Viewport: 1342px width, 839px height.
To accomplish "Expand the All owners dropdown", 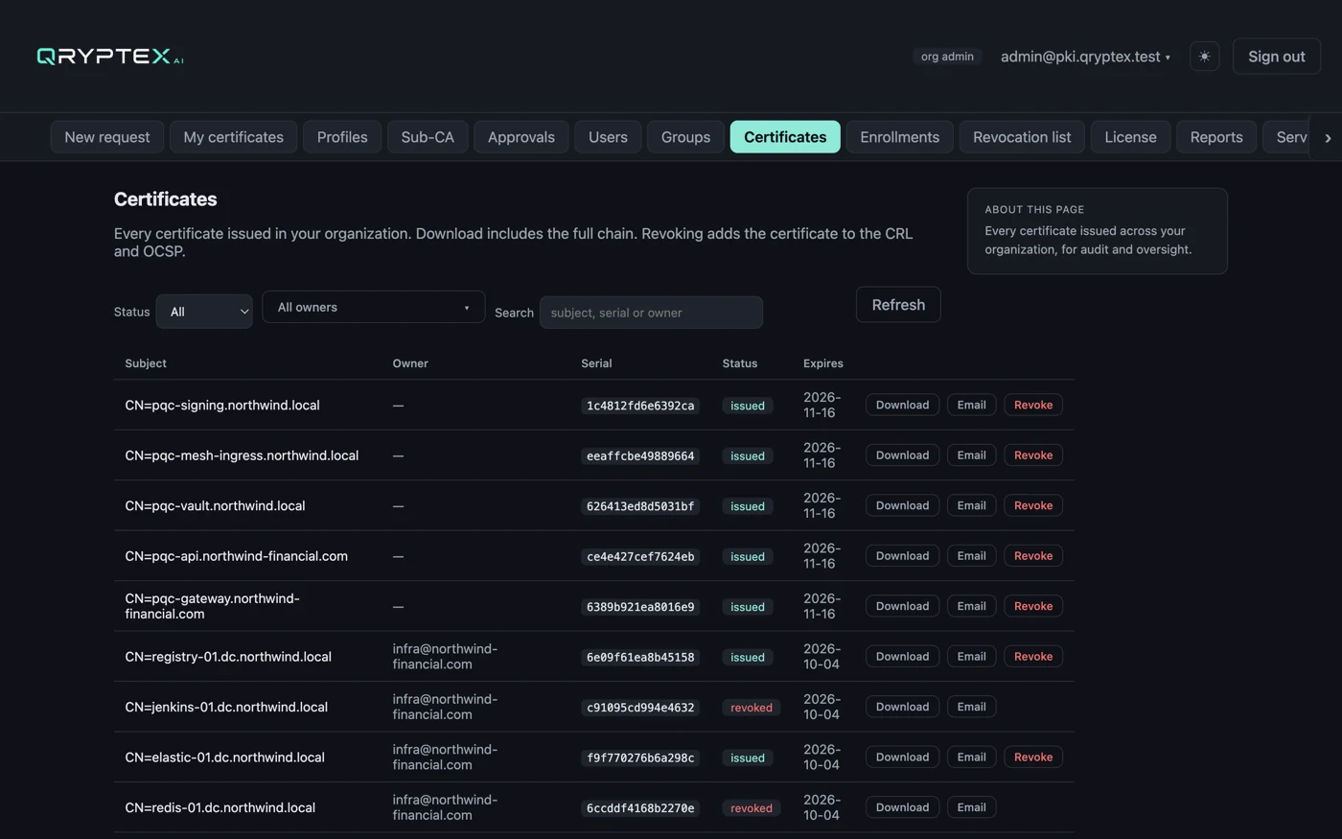I will click(x=373, y=307).
